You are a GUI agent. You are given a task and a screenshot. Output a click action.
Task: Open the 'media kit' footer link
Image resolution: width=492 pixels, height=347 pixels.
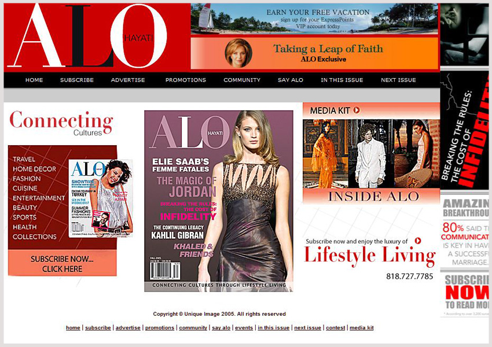[x=362, y=327]
